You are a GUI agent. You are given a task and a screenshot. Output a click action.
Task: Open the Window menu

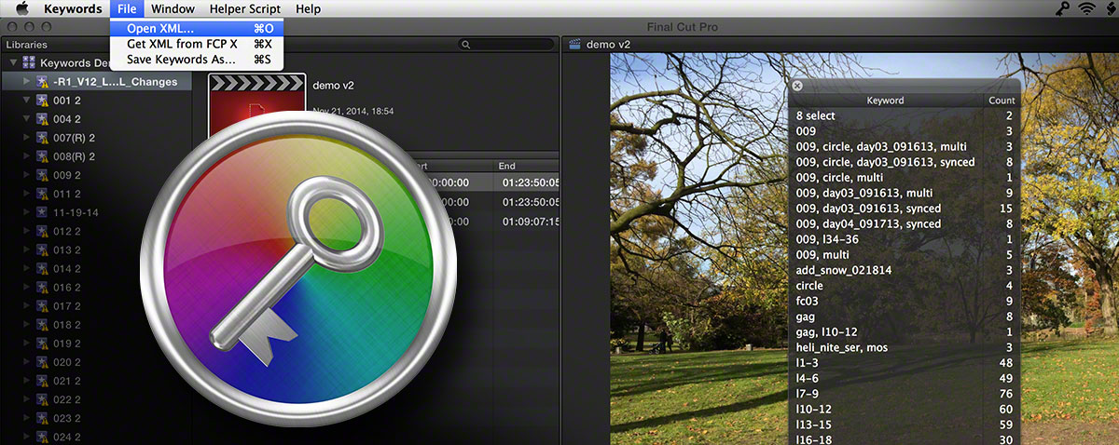click(x=173, y=8)
